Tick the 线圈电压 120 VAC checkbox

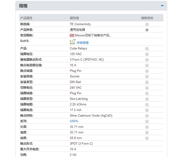(x=147, y=54)
